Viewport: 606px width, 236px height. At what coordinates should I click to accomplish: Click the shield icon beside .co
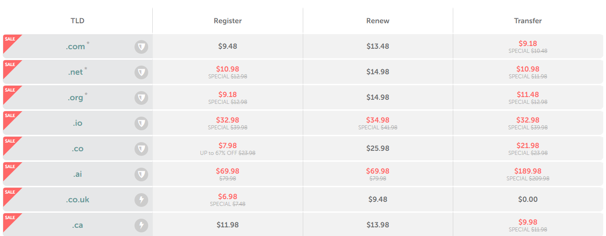pos(141,149)
